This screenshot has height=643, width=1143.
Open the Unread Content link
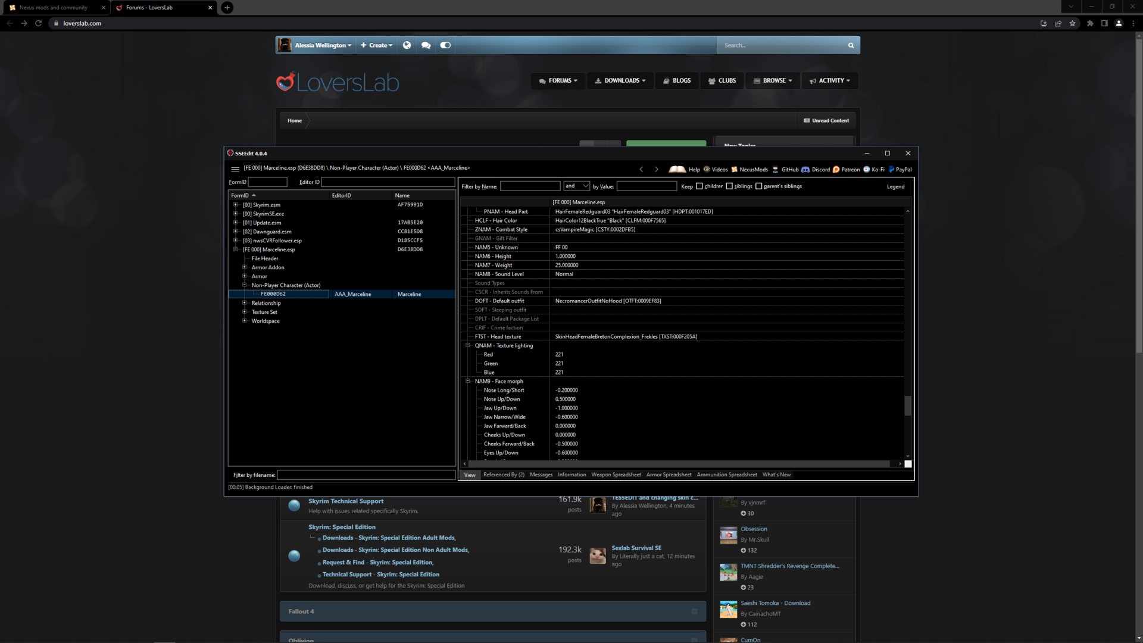(826, 121)
